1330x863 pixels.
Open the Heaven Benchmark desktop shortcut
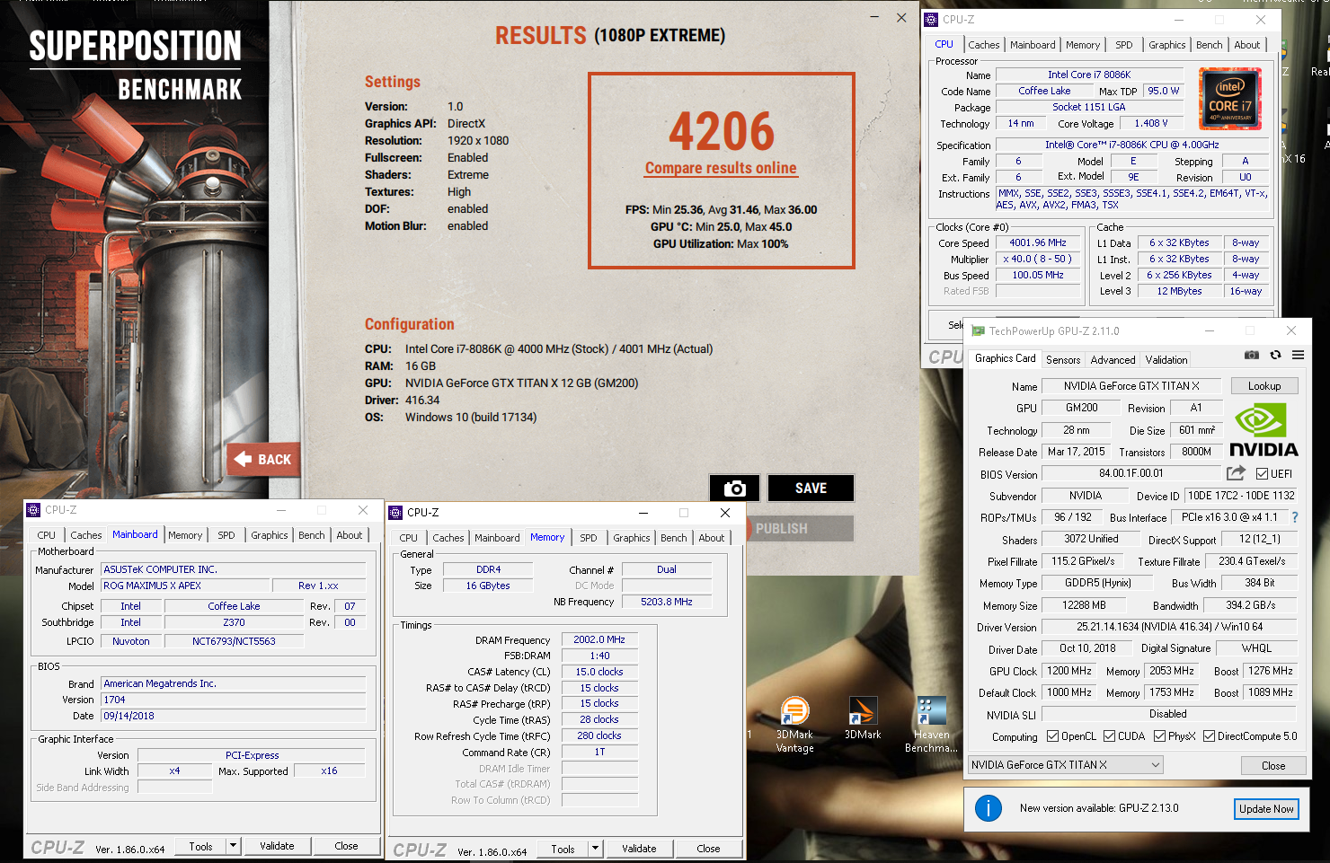click(932, 725)
